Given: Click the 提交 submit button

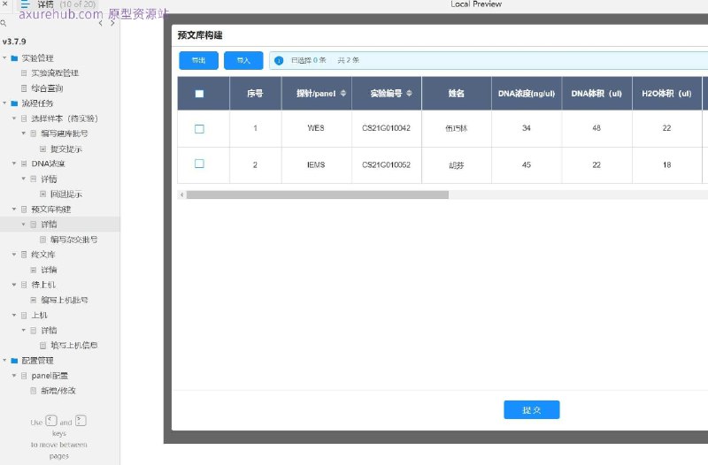Looking at the screenshot, I should pos(532,409).
